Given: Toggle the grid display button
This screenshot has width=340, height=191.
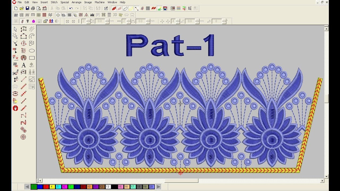Looking at the screenshot, I should [x=148, y=8].
